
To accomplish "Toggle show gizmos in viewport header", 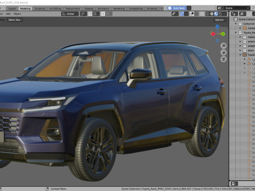I will [x=182, y=14].
